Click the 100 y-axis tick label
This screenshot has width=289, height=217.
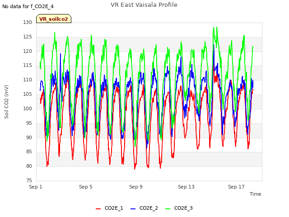click(x=28, y=108)
